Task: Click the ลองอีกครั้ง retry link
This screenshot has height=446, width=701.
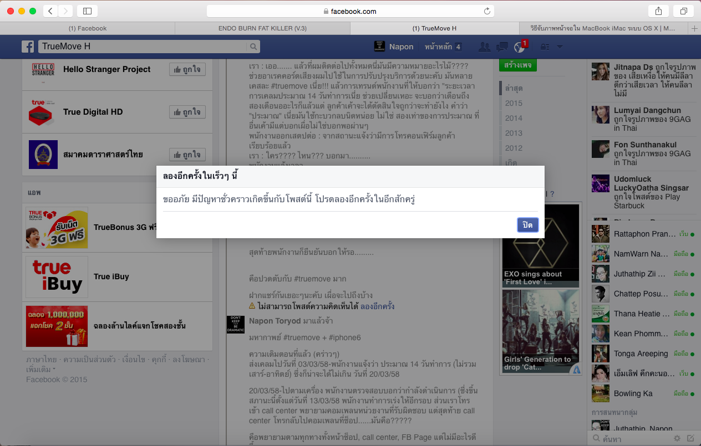Action: pos(377,306)
